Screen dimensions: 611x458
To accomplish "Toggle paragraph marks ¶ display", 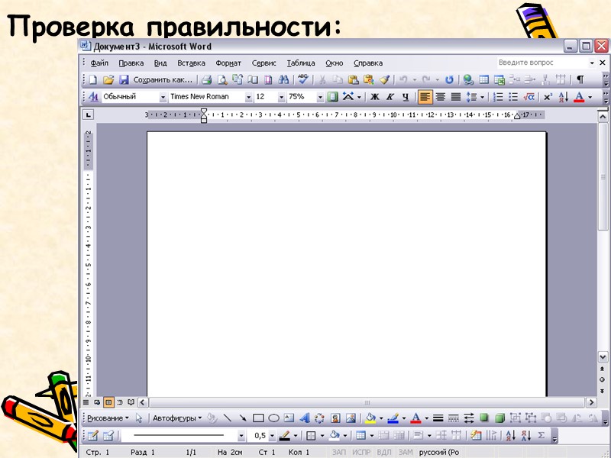I will 580,80.
